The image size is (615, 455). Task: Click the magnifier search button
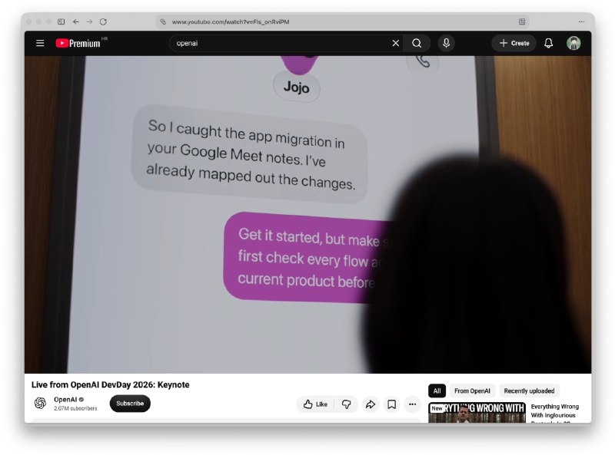pyautogui.click(x=417, y=43)
